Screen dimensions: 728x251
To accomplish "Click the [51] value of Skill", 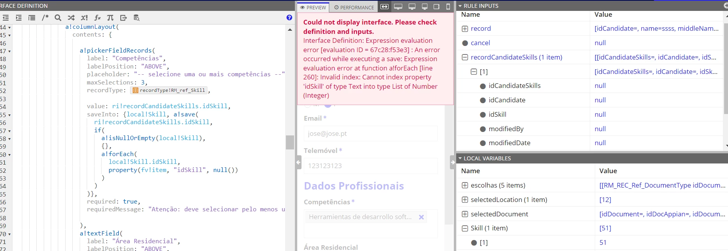I will [x=605, y=228].
